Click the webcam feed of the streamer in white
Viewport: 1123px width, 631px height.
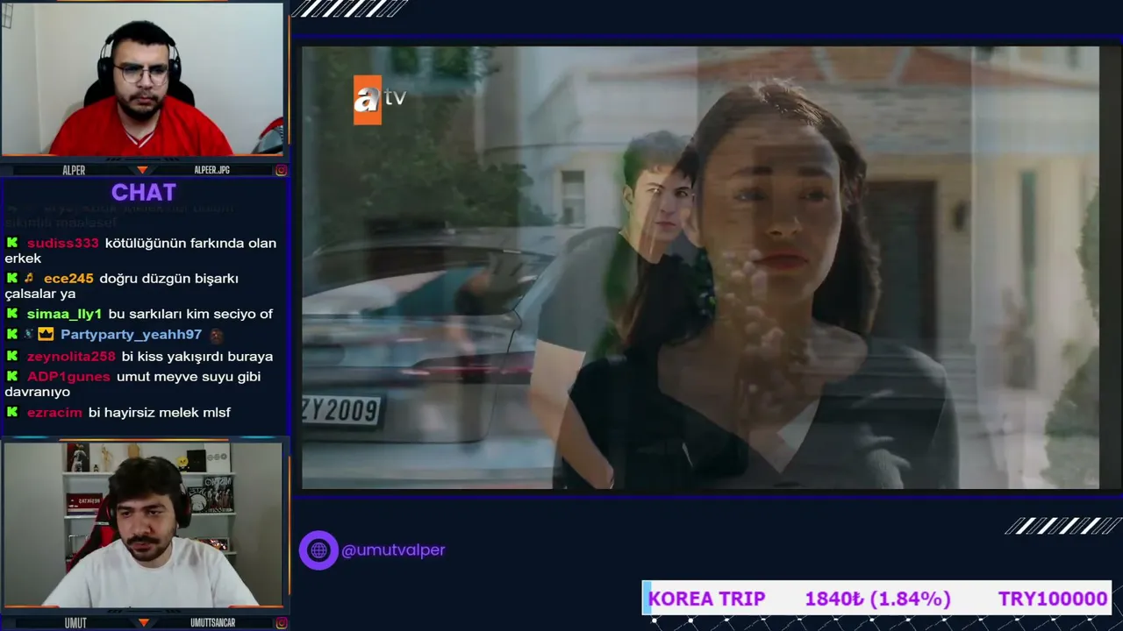(142, 524)
